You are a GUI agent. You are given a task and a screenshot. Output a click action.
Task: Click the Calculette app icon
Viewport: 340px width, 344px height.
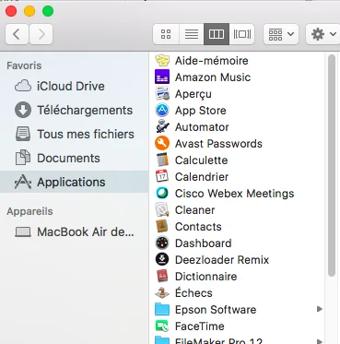pyautogui.click(x=162, y=160)
